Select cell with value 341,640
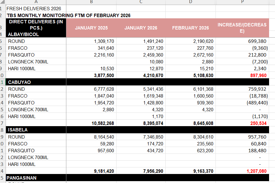Viewport: 275px width, 183px height. pyautogui.click(x=91, y=48)
